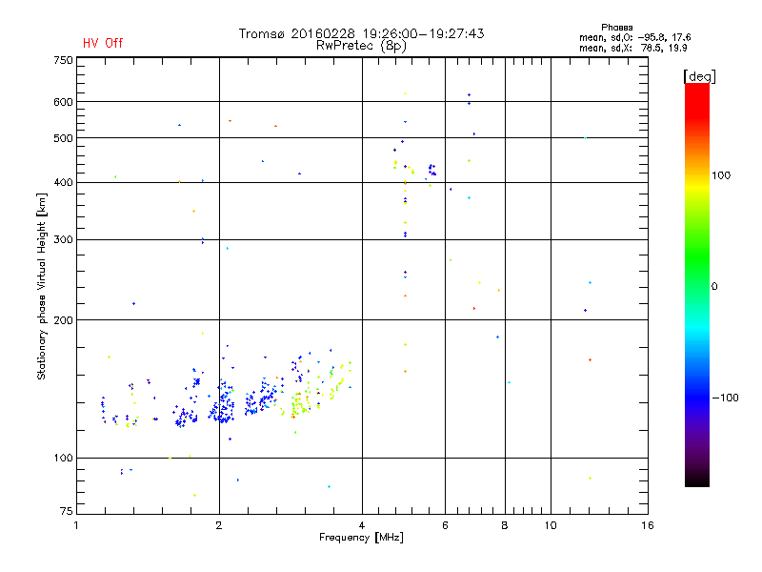Click the 100 label on the colorbar

coord(721,175)
